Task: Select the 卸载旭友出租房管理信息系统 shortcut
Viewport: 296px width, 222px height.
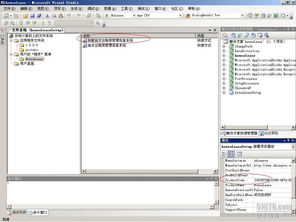Action: tap(110, 40)
